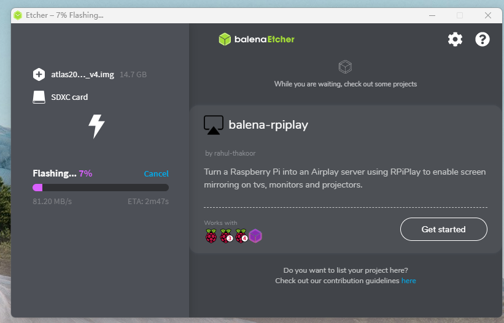Viewport: 504px width, 323px height.
Task: Click the first Raspberry Pi icon
Action: coord(211,236)
